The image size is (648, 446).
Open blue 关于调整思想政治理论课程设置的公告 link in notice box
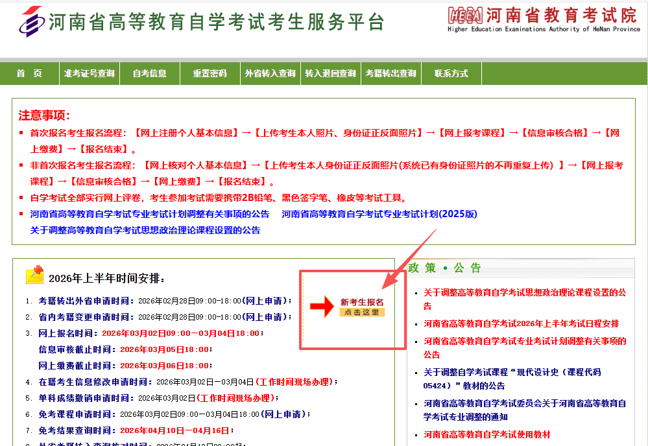pyautogui.click(x=145, y=230)
